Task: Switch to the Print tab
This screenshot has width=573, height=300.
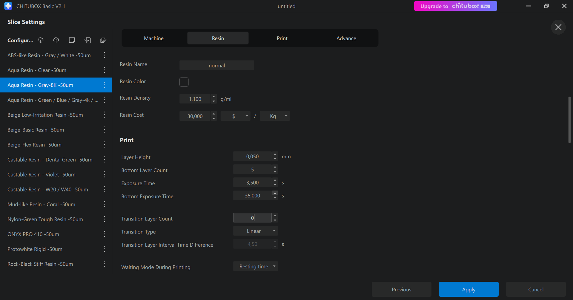Action: coord(282,38)
